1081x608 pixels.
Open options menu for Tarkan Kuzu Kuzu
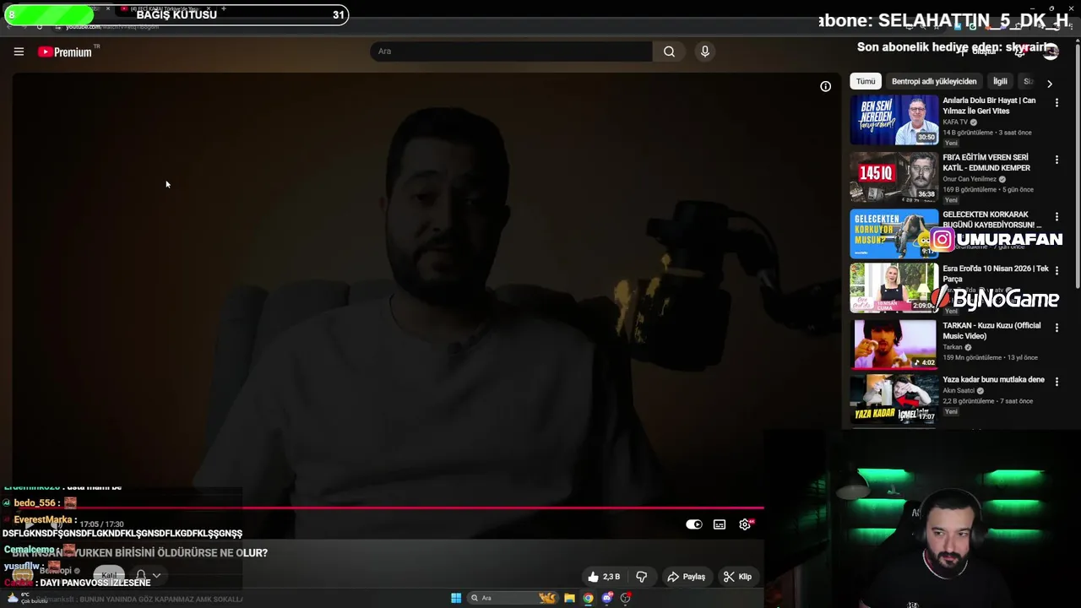pyautogui.click(x=1057, y=327)
